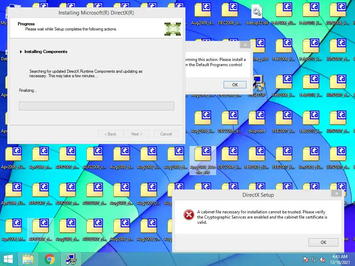Click the lreg_x86 cabinet file label

pyautogui.click(x=260, y=59)
